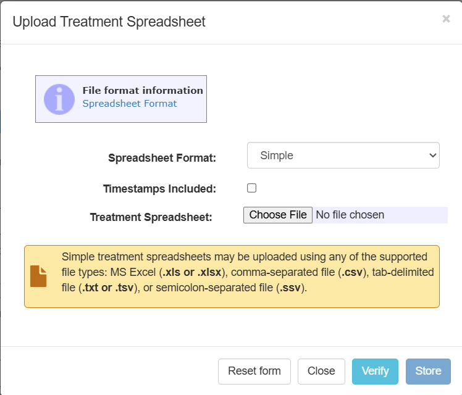462x395 pixels.
Task: Close dialog with the X icon
Action: point(446,19)
